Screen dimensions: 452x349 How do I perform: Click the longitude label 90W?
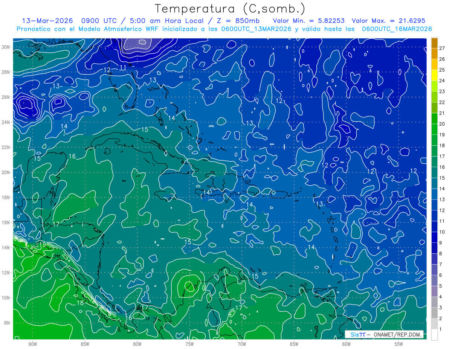pos(33,344)
